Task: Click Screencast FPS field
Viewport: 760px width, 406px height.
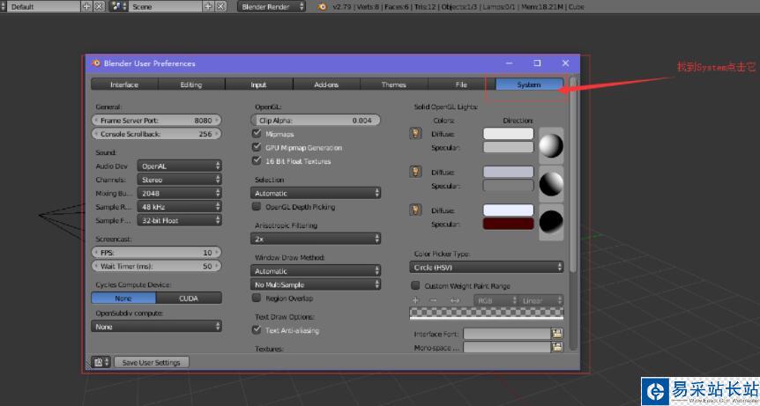Action: click(x=157, y=252)
